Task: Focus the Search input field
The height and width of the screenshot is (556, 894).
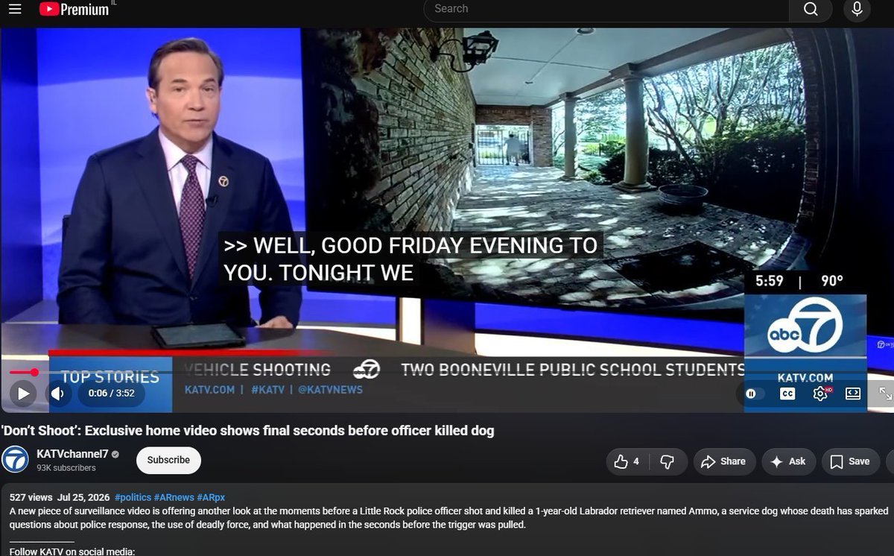Action: (x=606, y=9)
